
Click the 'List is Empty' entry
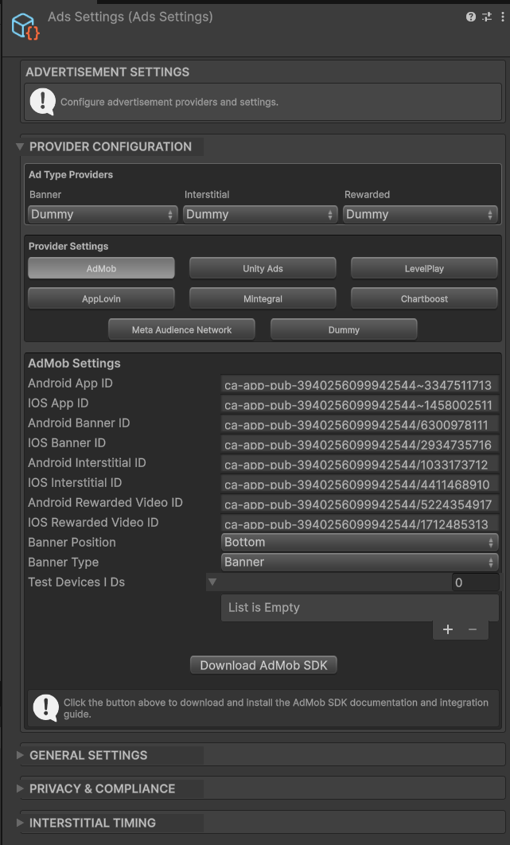pos(360,608)
